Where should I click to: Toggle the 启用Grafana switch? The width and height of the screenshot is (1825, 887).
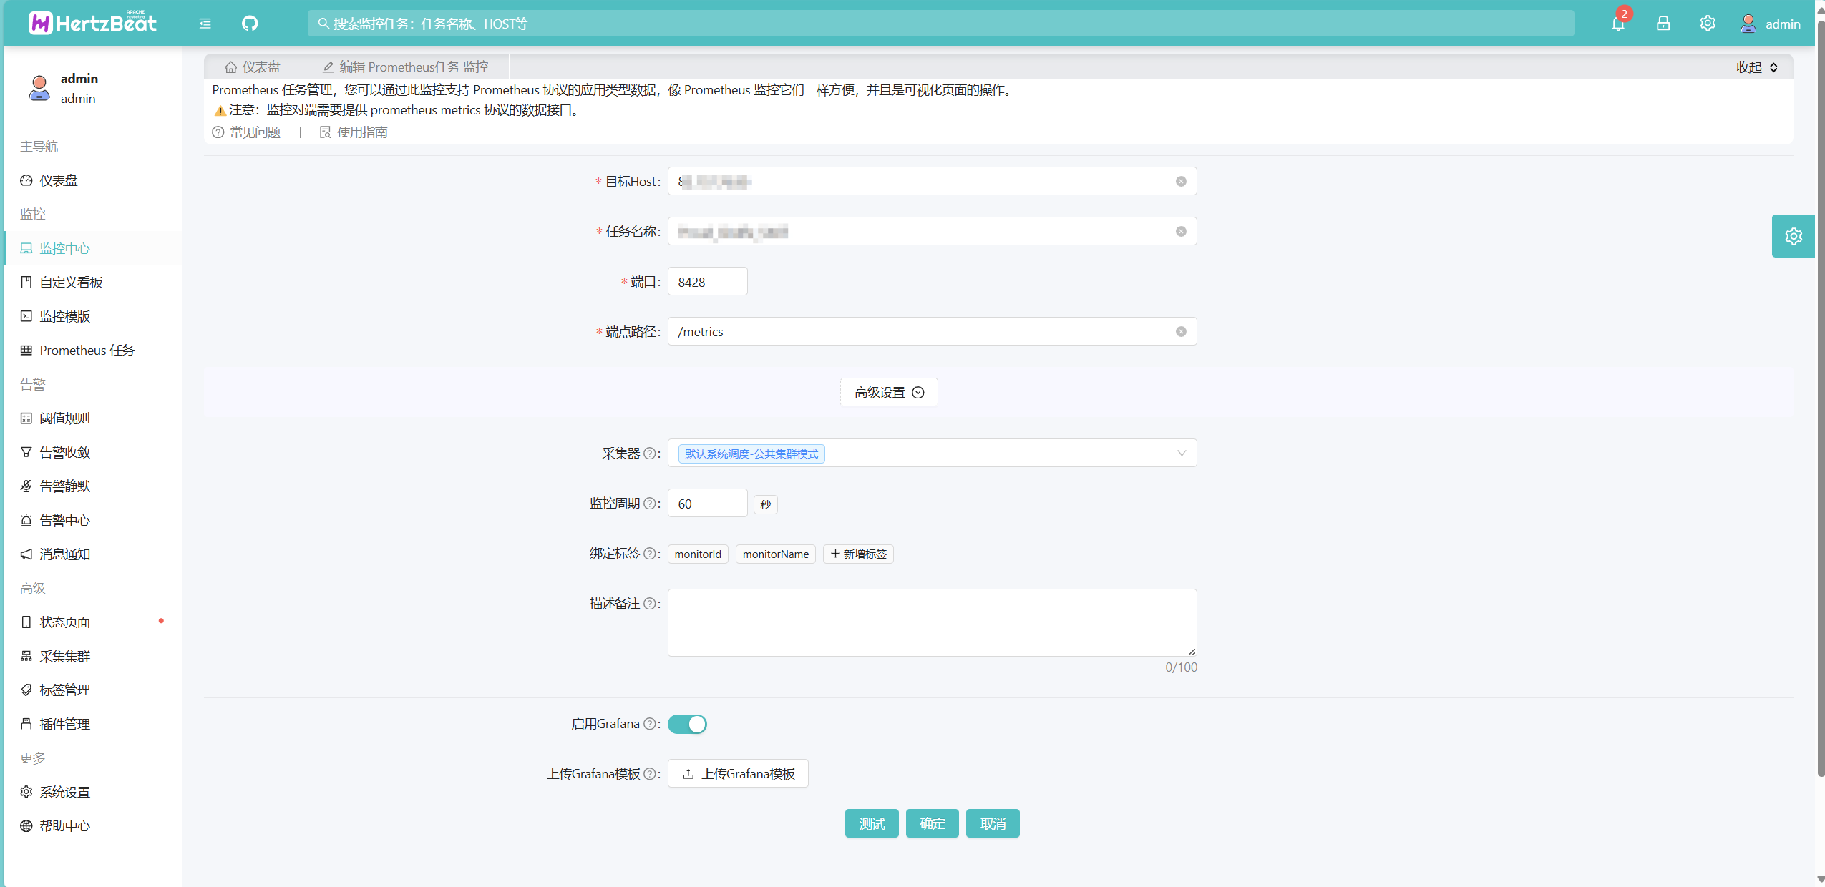pyautogui.click(x=687, y=724)
